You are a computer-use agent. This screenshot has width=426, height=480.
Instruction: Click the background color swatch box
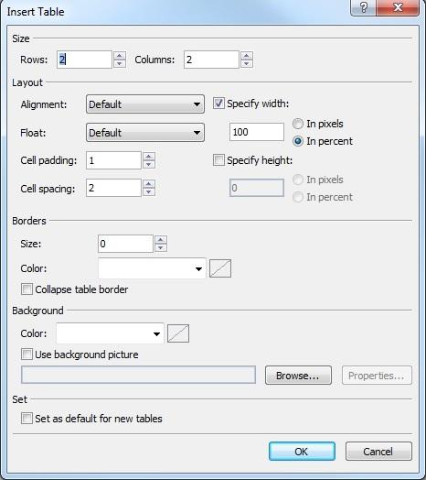pos(178,333)
